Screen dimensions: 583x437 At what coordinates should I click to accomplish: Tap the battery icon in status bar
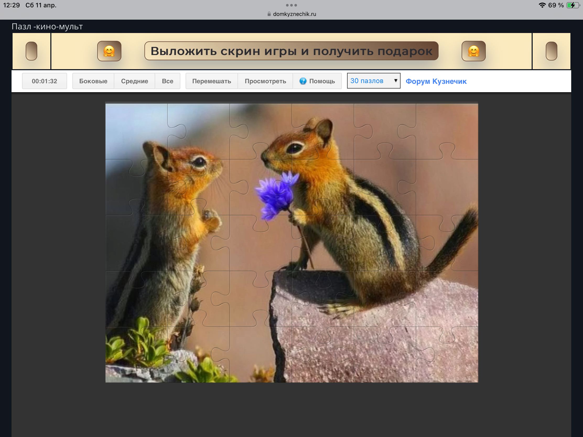coord(573,5)
